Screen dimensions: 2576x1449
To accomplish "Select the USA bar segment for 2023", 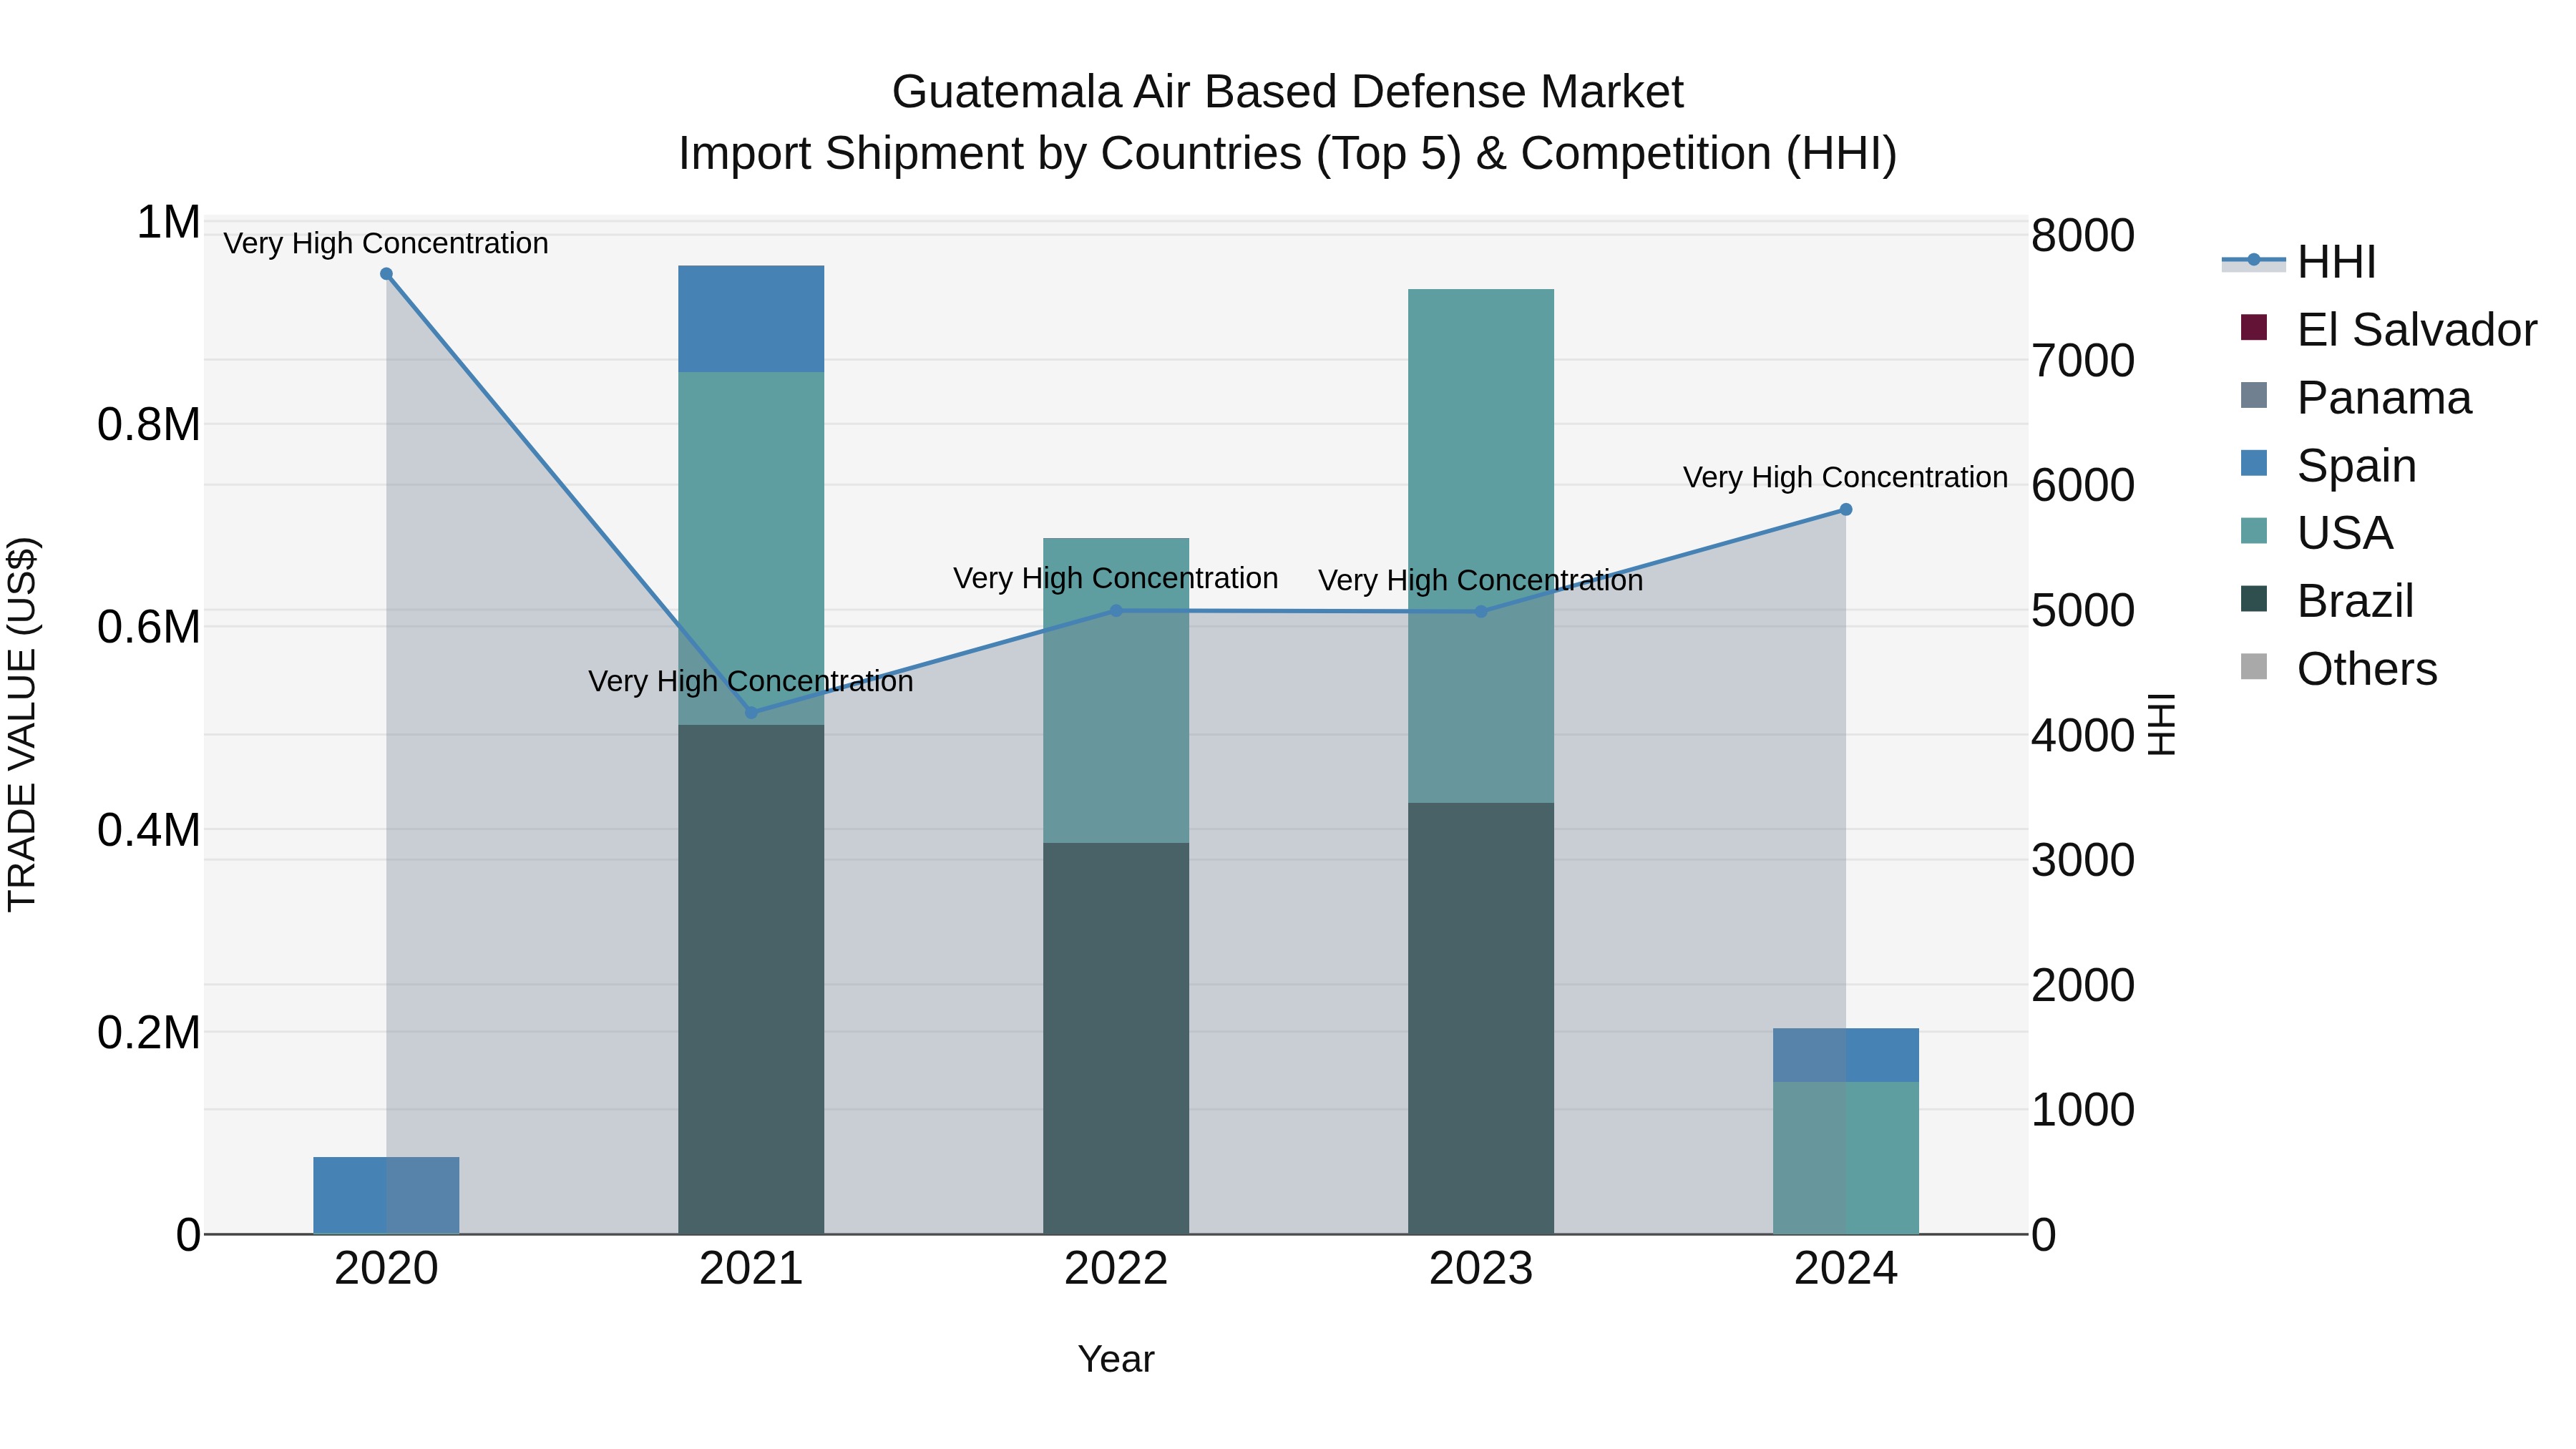I will (1481, 546).
